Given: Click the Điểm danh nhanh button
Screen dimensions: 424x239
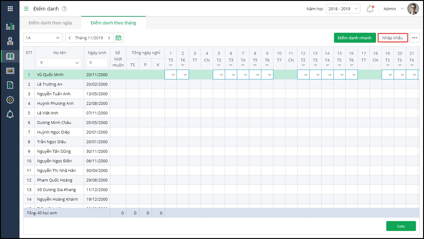Looking at the screenshot, I should pyautogui.click(x=354, y=38).
